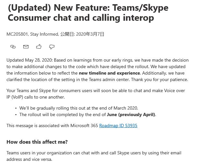Click the bold 'June (previously April)' text
Screen dimensions: 197x167
point(131,114)
